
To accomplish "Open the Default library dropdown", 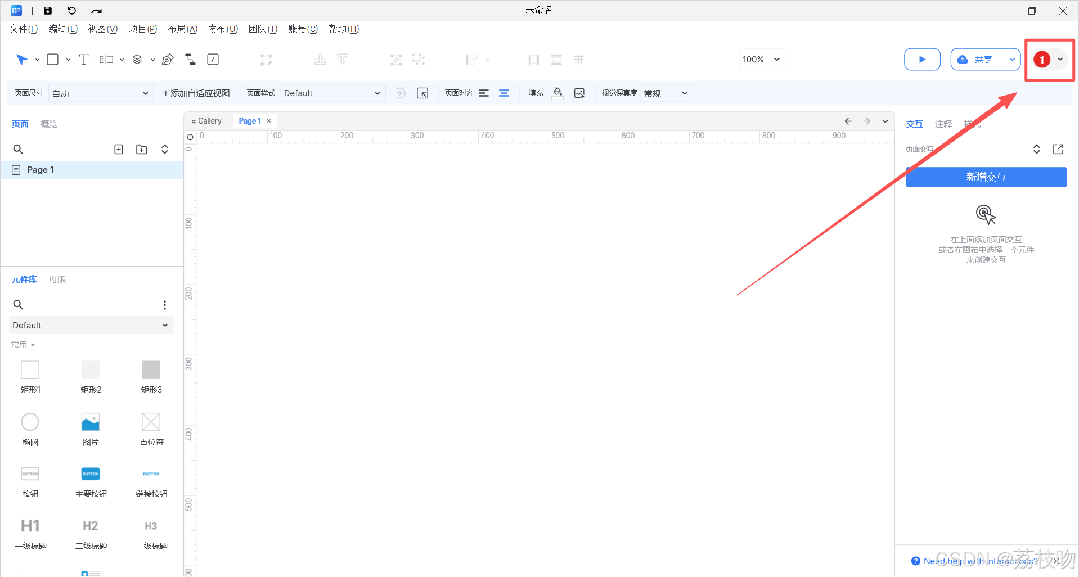I will [x=91, y=326].
